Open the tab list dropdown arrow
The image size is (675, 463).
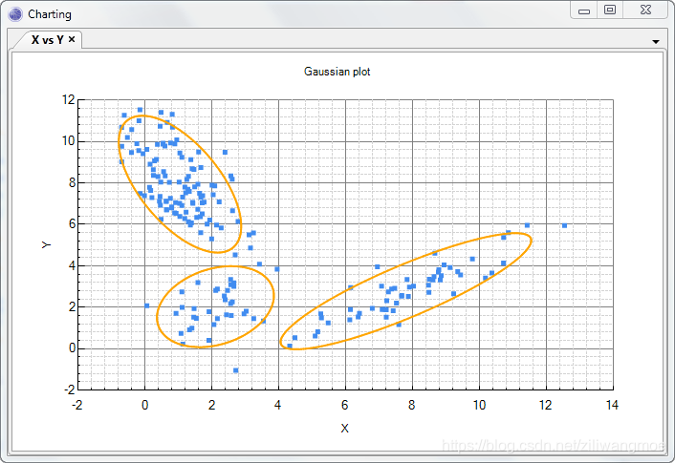click(x=656, y=42)
